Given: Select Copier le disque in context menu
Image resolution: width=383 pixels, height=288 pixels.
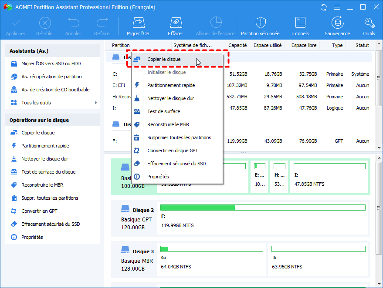Looking at the screenshot, I should [x=164, y=59].
